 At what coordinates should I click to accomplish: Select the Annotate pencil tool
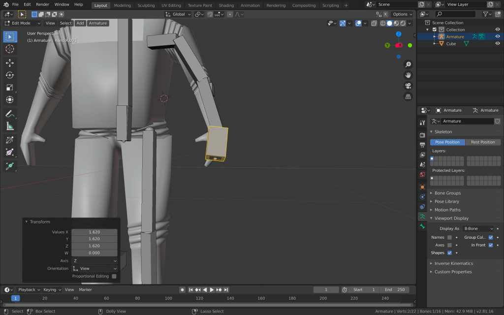pos(10,114)
